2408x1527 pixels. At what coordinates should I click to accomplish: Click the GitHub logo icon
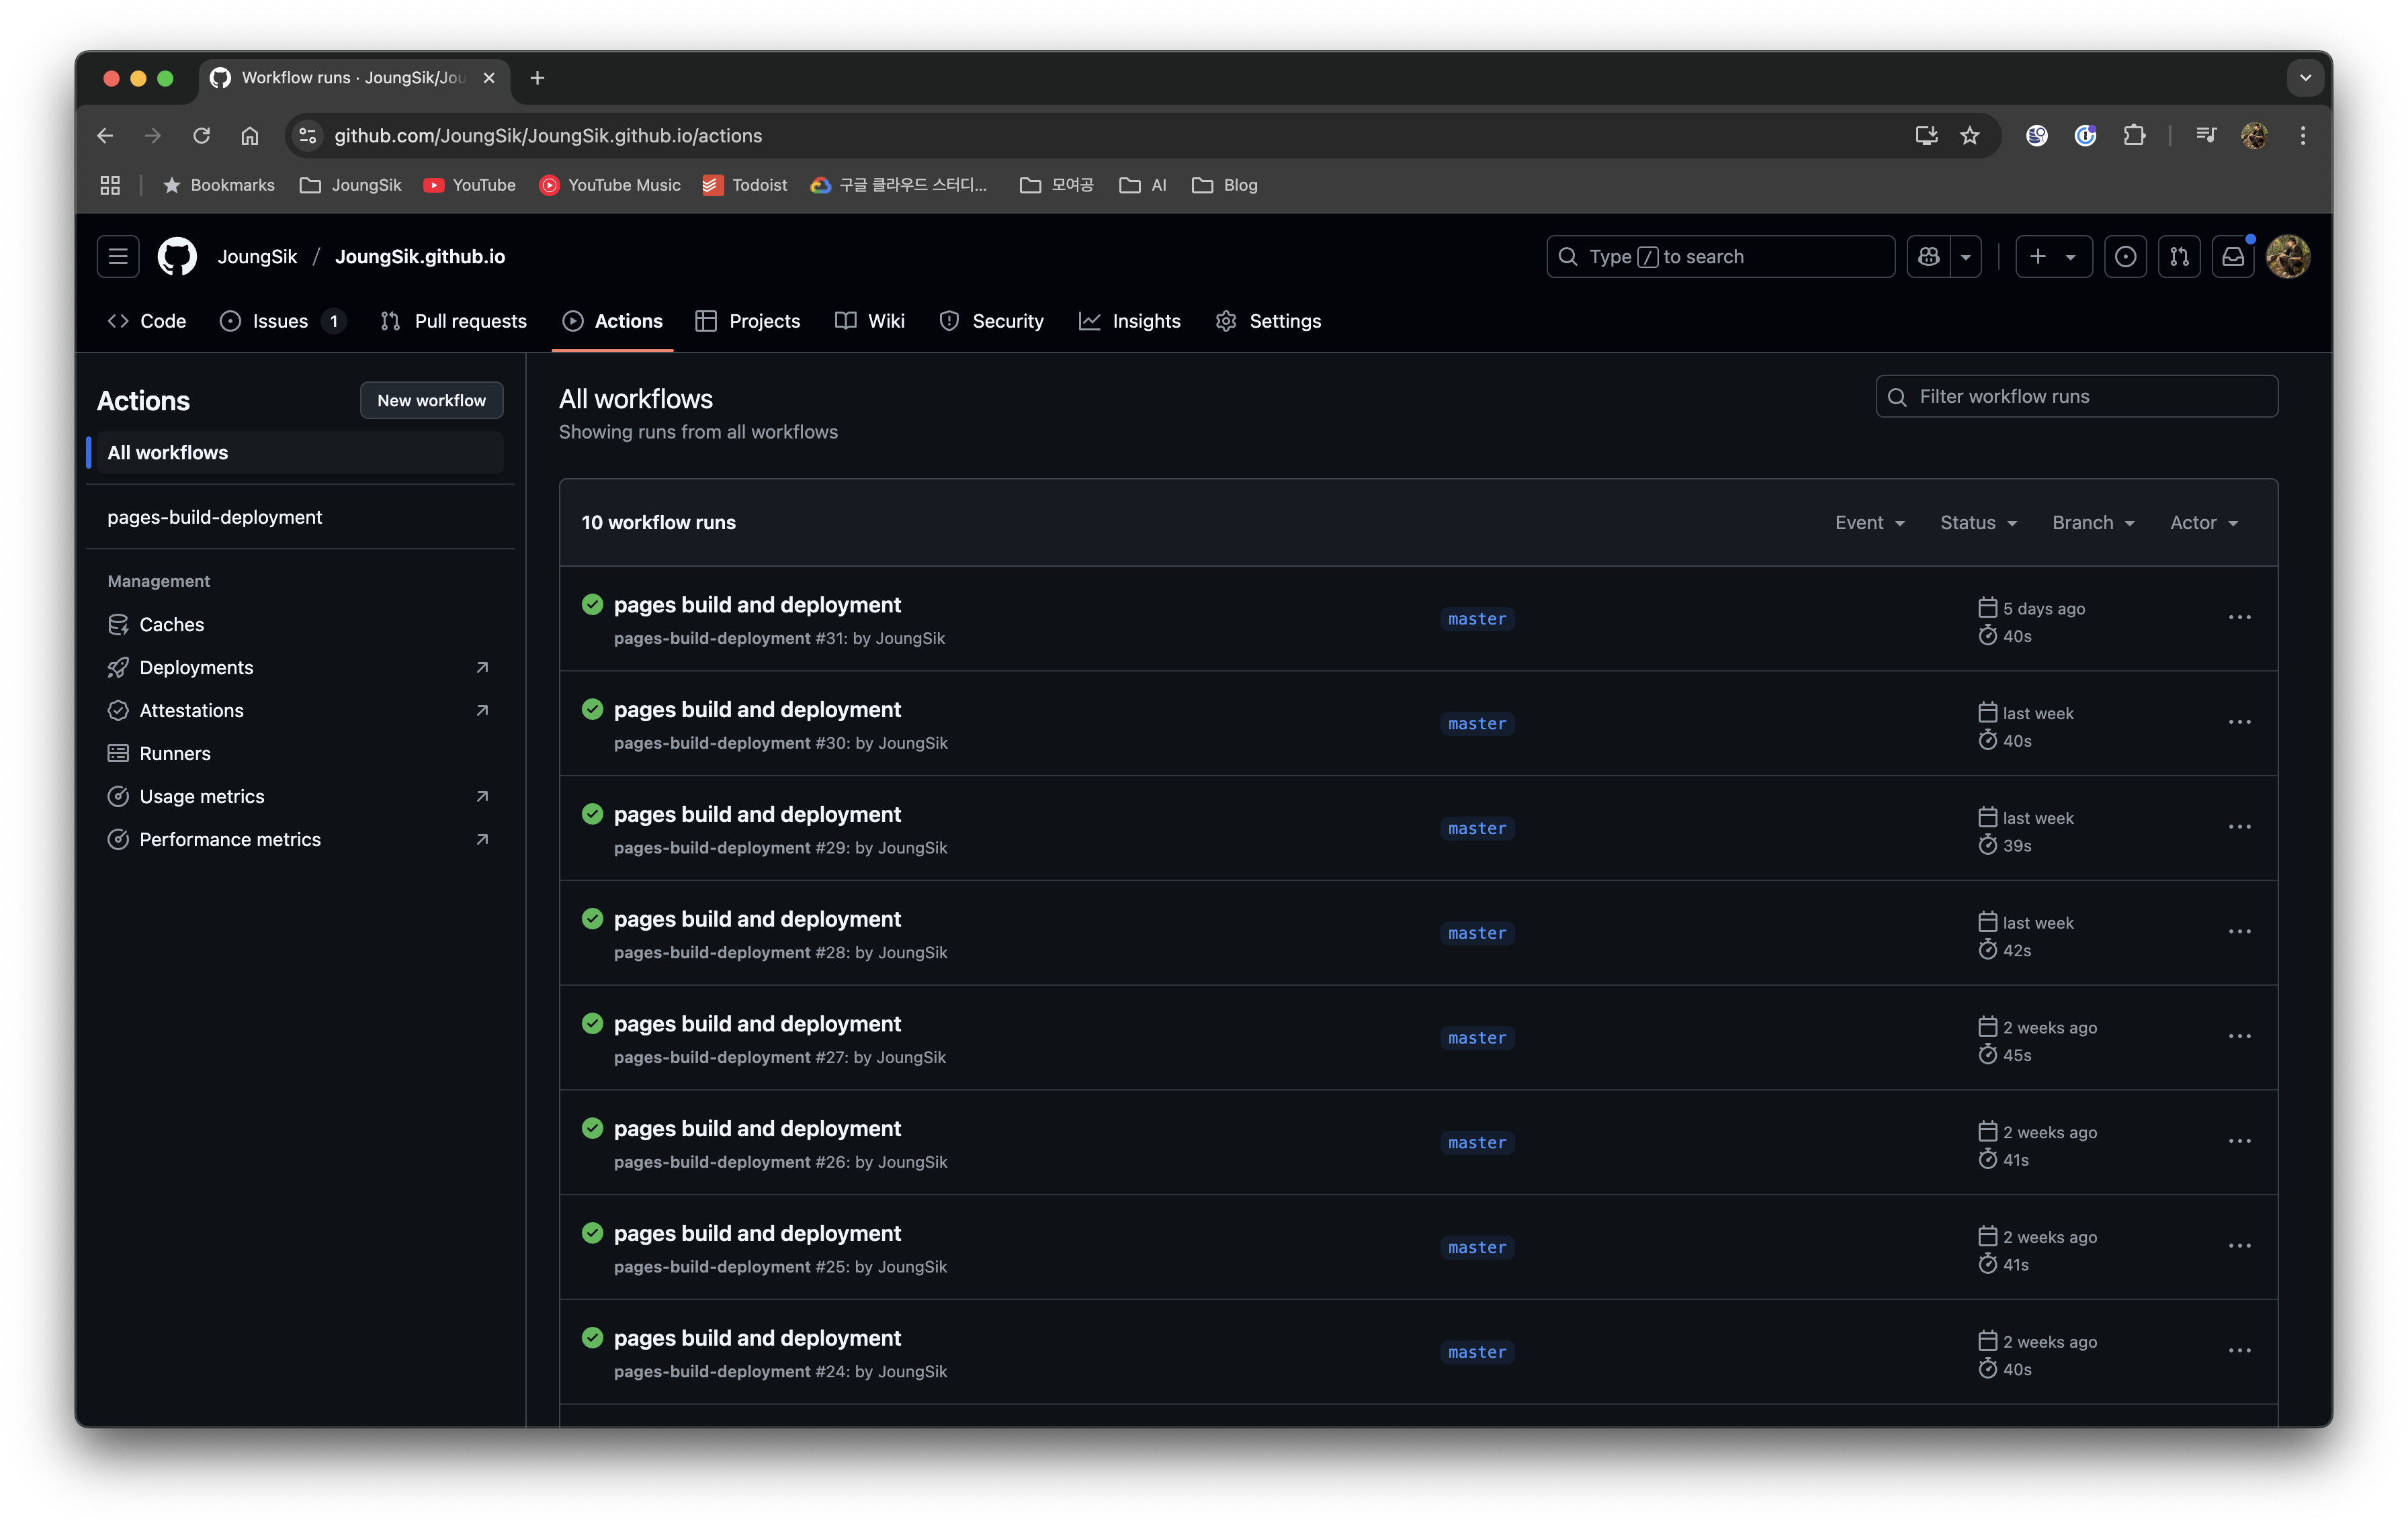click(x=177, y=256)
